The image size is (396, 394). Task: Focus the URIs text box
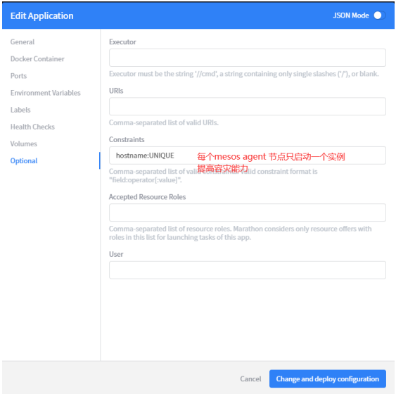click(248, 106)
